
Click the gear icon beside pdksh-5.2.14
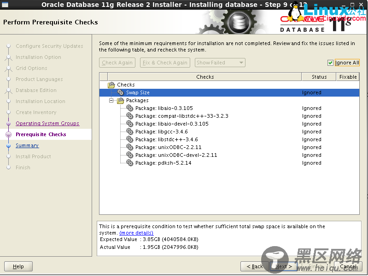(129, 163)
